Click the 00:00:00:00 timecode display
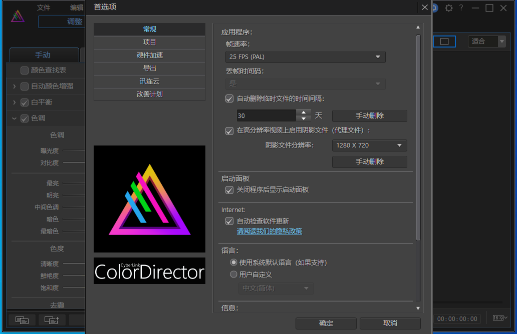517x334 pixels. pyautogui.click(x=457, y=319)
